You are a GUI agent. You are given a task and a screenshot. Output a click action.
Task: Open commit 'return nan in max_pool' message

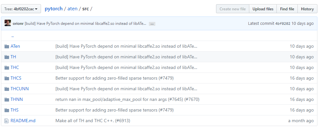[127, 99]
